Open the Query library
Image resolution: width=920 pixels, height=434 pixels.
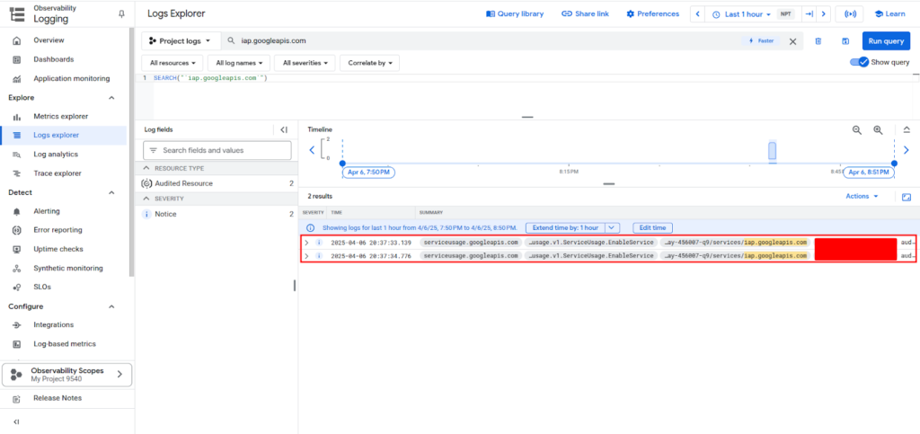[x=515, y=13]
